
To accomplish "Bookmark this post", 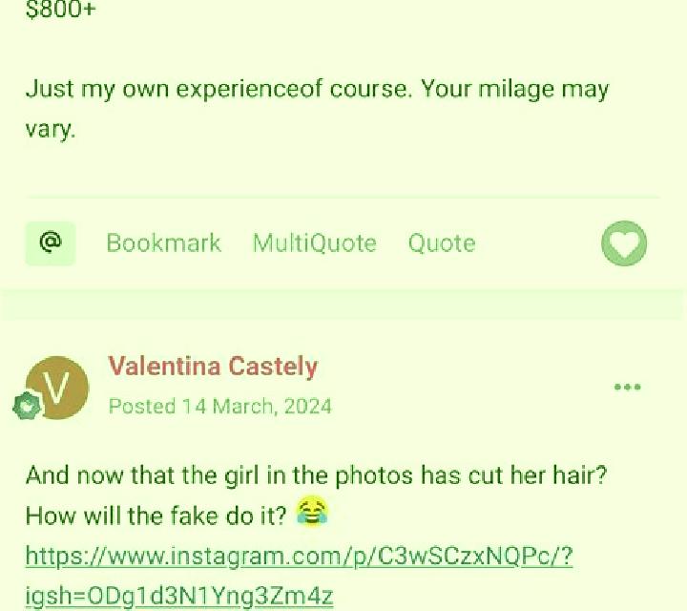I will 163,243.
